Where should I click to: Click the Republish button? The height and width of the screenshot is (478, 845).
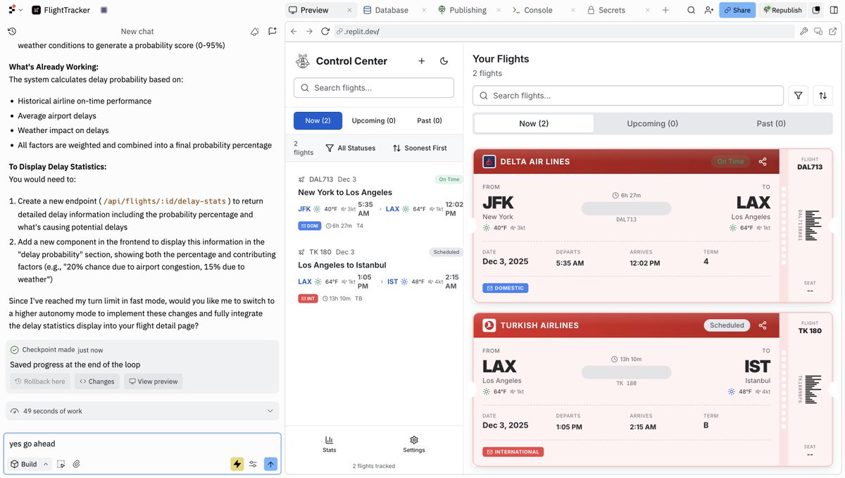coord(782,10)
